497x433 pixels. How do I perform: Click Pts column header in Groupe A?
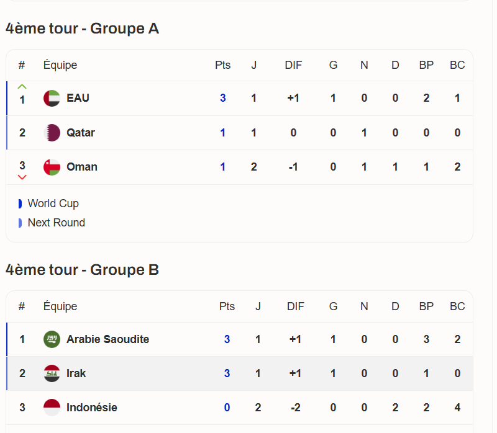[222, 65]
